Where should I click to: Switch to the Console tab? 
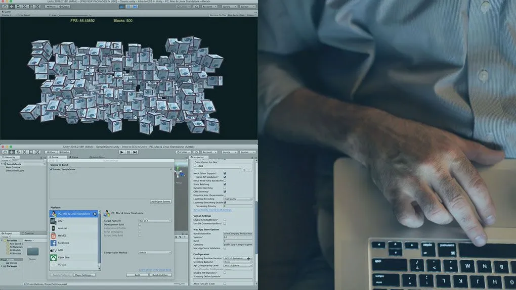coord(29,233)
